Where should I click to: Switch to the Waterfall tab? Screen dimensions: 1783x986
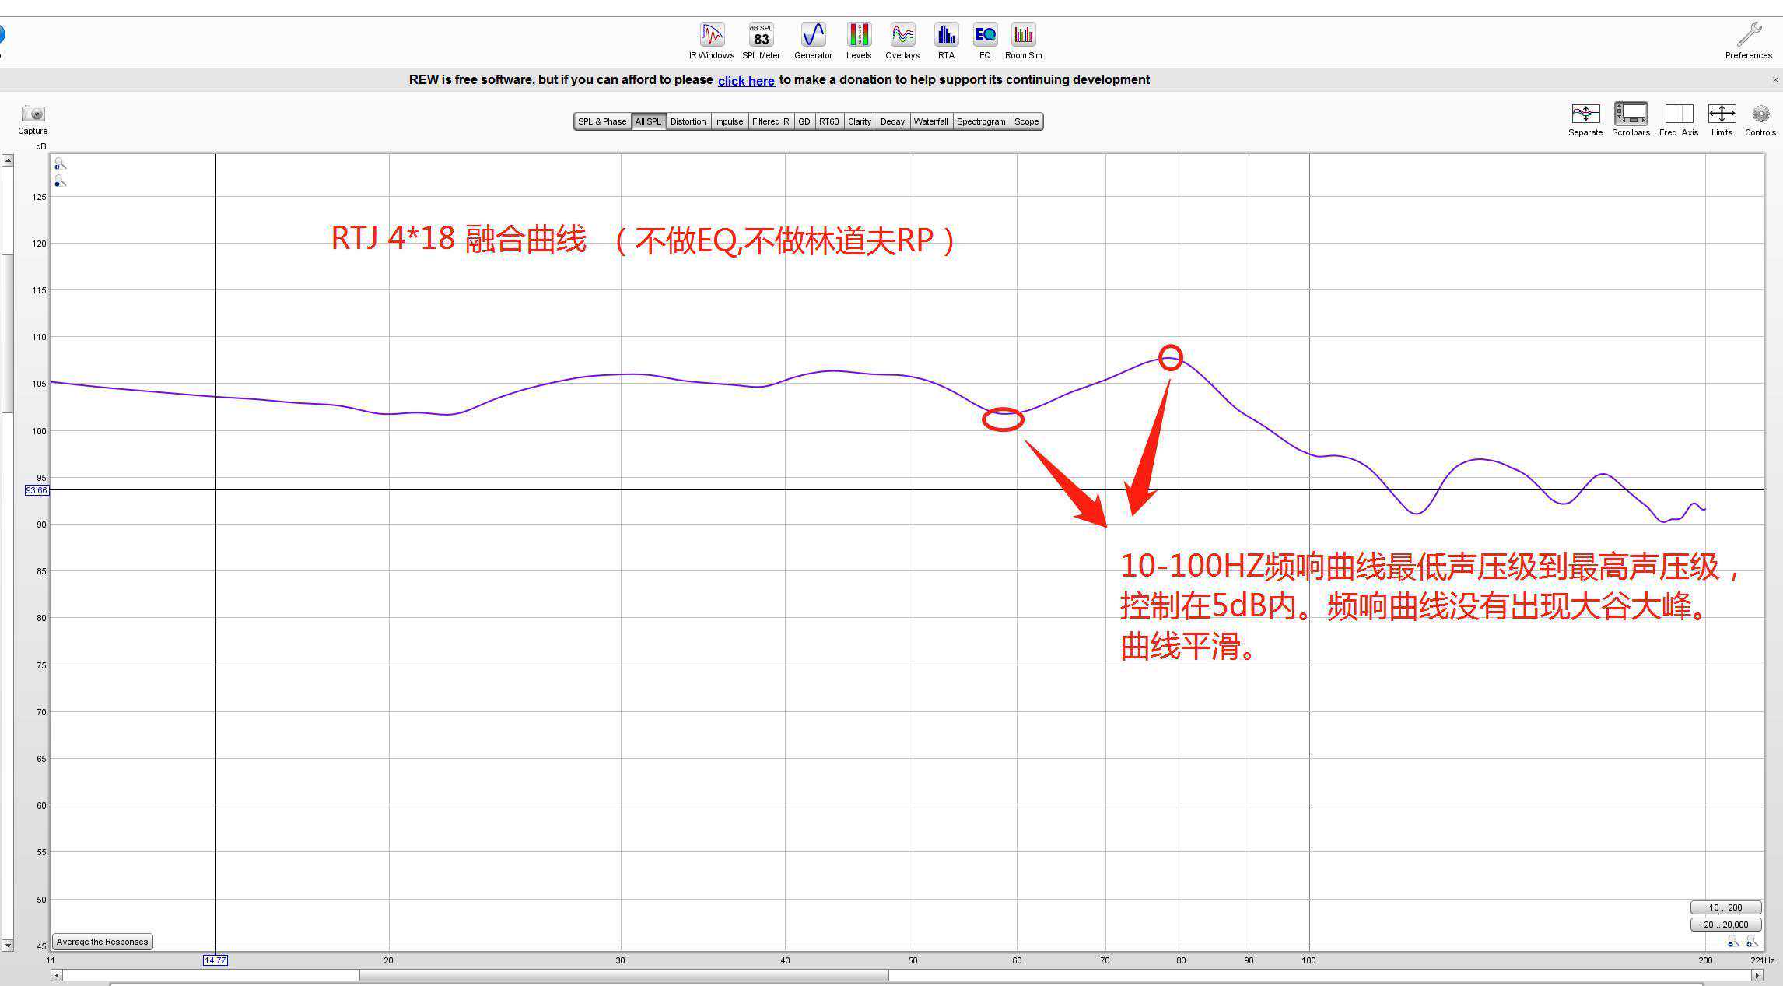point(930,121)
